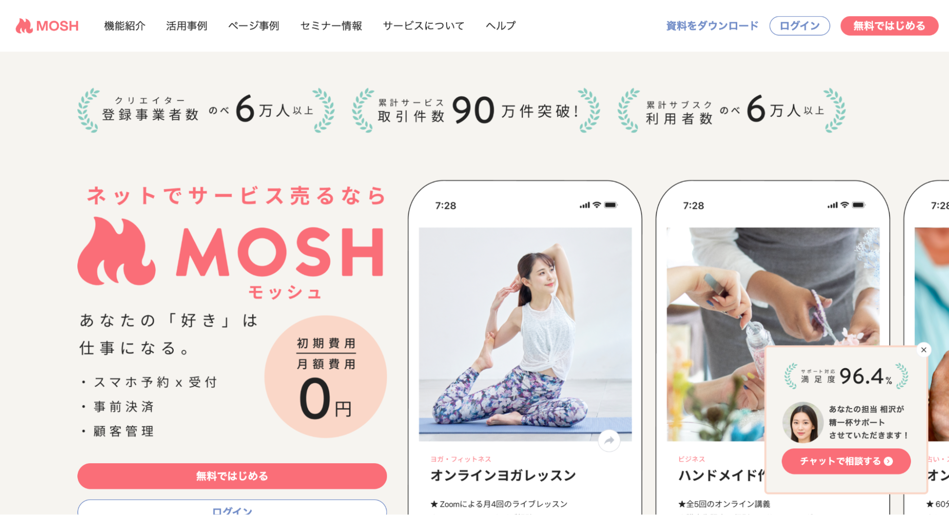Viewport: 949px width, 515px height.
Task: Open the オンラインヨガレッスン yoga photo
Action: pos(525,334)
